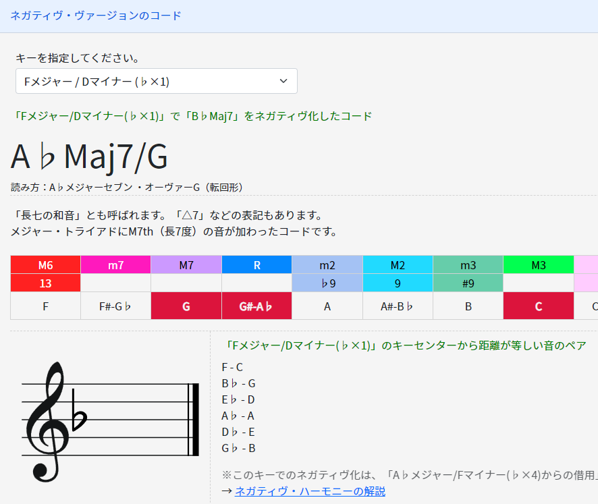
Task: Open the key selection dropdown
Action: 157,81
